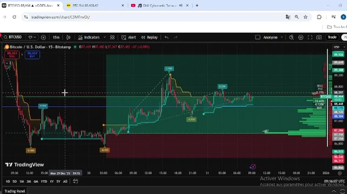Open the USD currency dropdown
The image size is (347, 194).
tap(339, 47)
